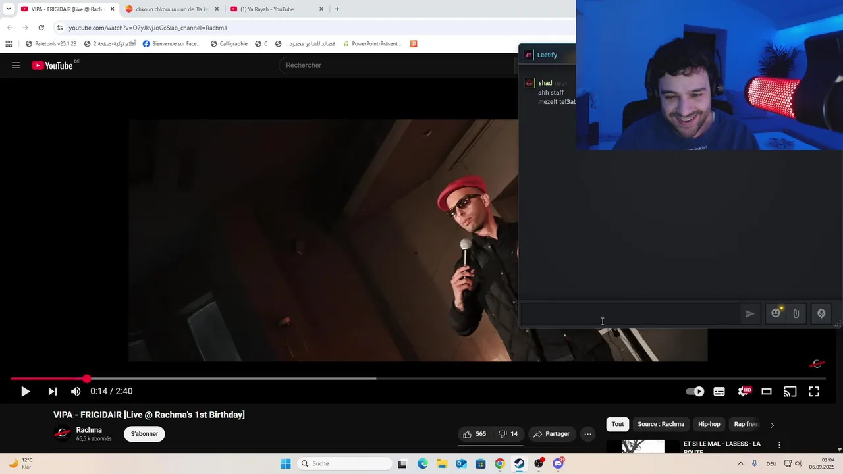Viewport: 843px width, 474px height.
Task: Open more actions three-dot menu under video
Action: 587,434
